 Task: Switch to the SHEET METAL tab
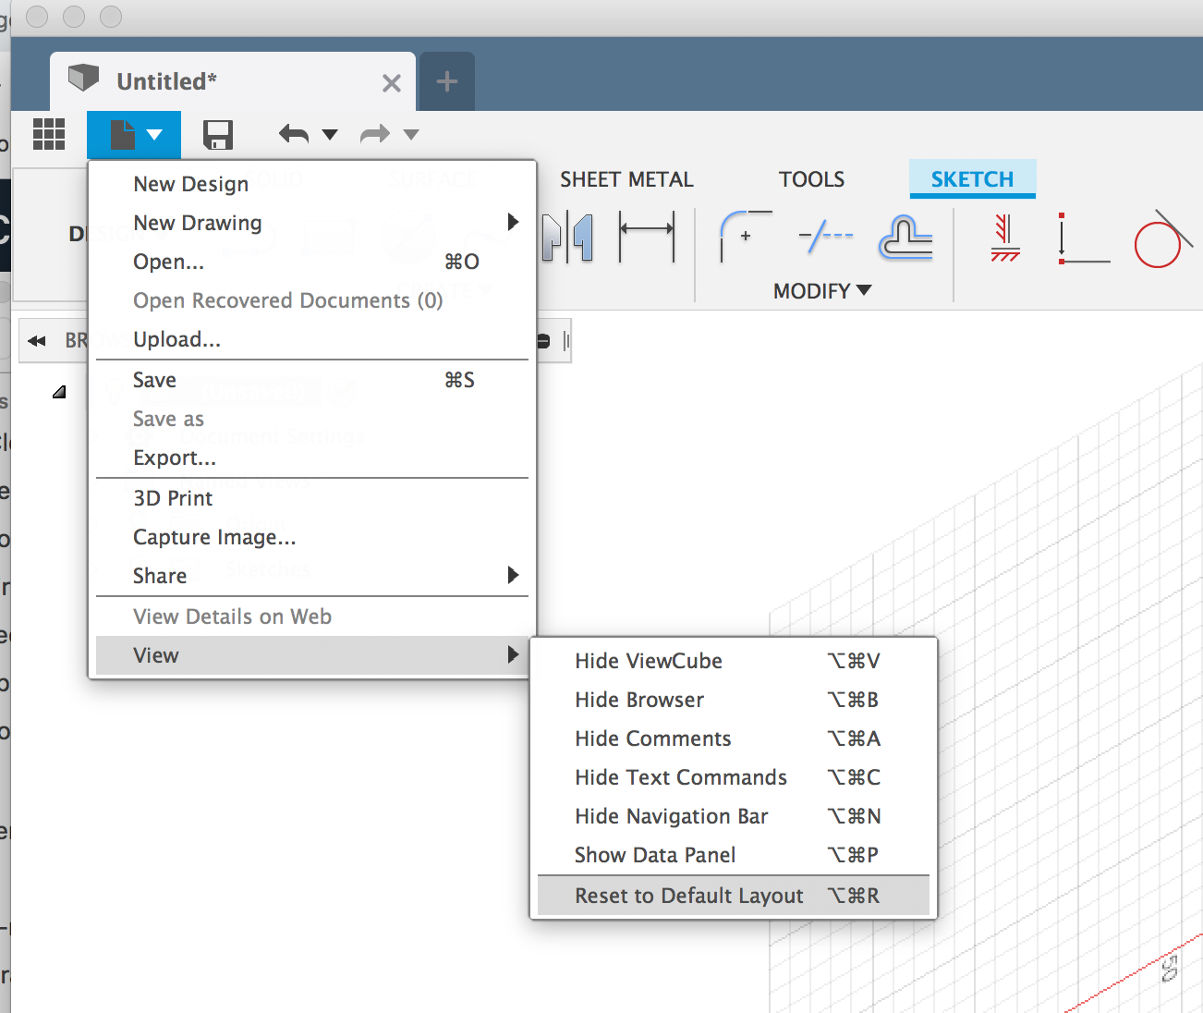tap(626, 178)
